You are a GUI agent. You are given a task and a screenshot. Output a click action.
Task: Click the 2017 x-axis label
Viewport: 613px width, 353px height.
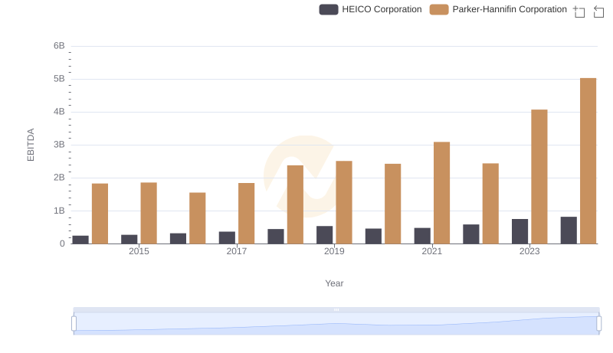(x=237, y=251)
